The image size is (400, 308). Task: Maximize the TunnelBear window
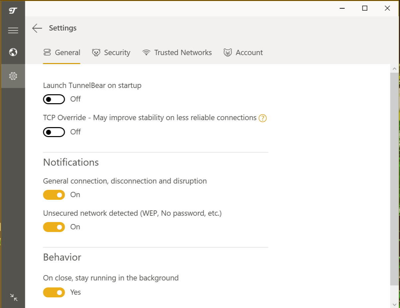(365, 8)
